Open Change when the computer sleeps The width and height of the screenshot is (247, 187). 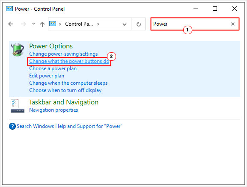pyautogui.click(x=68, y=83)
